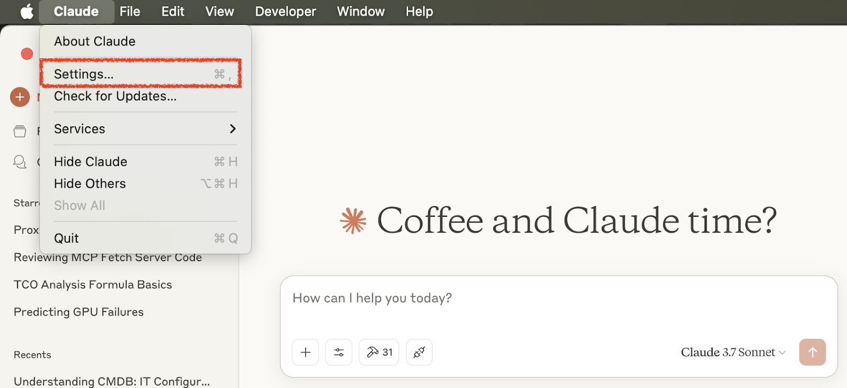Choose Settings... from the menu
847x388 pixels.
point(146,74)
